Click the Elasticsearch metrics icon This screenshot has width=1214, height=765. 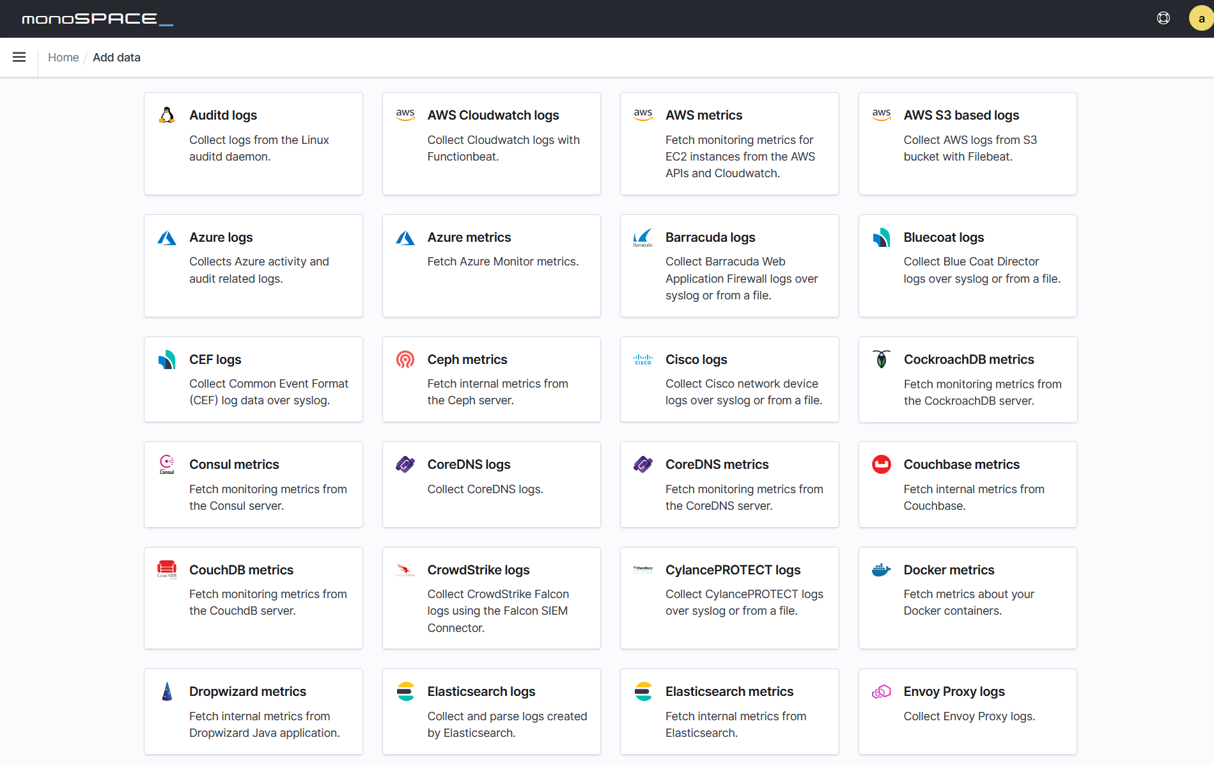(x=643, y=691)
